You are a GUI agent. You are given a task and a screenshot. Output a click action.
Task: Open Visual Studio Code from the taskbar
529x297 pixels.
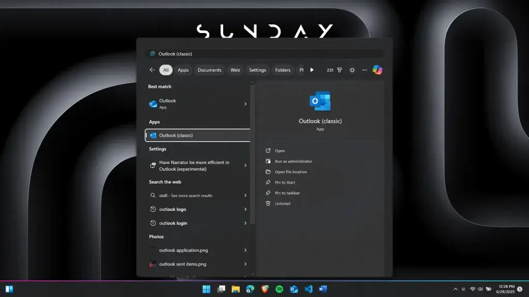[308, 289]
